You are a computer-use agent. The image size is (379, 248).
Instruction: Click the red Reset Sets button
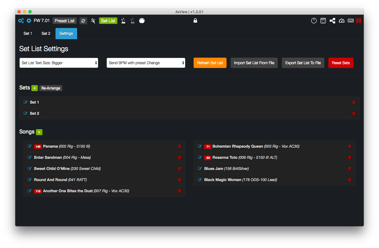click(x=341, y=63)
